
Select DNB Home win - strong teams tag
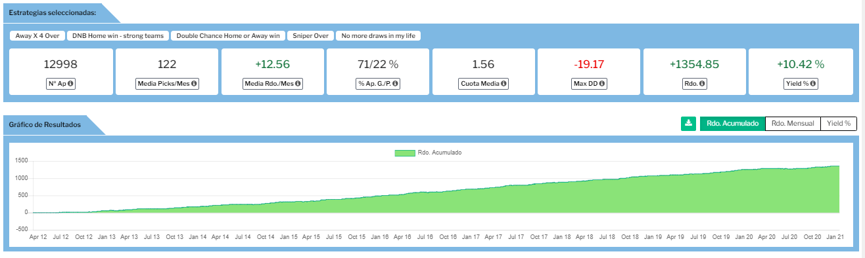pyautogui.click(x=118, y=36)
